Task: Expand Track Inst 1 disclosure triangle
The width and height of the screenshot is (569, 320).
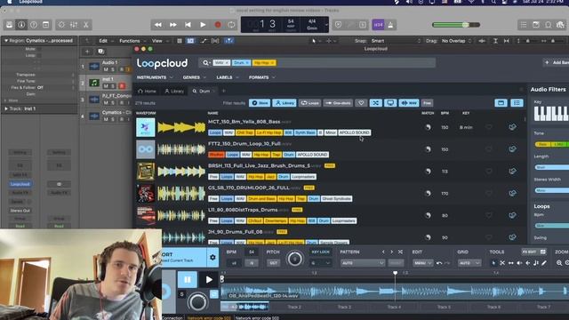Action: (6, 108)
